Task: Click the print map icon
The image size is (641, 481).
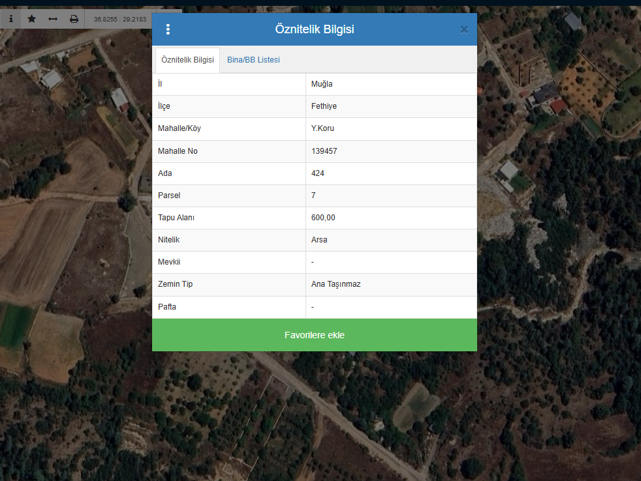Action: click(74, 19)
